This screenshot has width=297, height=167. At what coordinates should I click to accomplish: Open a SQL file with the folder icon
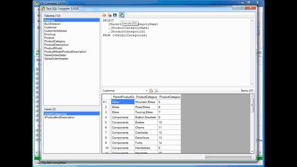pyautogui.click(x=104, y=15)
